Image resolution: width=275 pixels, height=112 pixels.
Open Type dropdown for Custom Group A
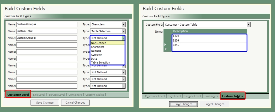[x=123, y=25]
